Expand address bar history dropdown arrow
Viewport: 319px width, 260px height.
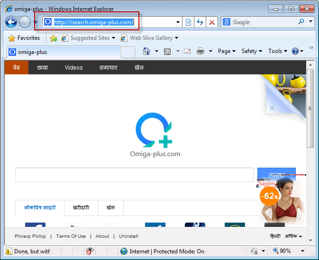[x=178, y=22]
